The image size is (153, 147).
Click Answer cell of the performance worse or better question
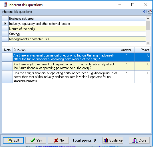click(x=126, y=77)
